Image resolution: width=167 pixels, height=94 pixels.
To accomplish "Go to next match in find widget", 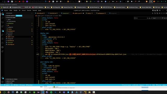I will 165,18.
